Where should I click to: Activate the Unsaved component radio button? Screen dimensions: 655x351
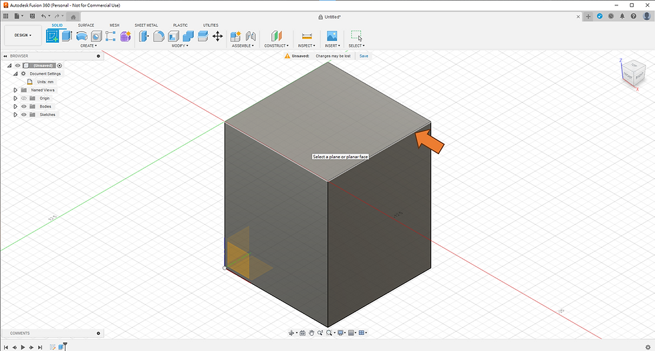tap(59, 65)
